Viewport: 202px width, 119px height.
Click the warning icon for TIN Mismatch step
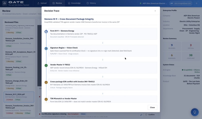coord(46,99)
